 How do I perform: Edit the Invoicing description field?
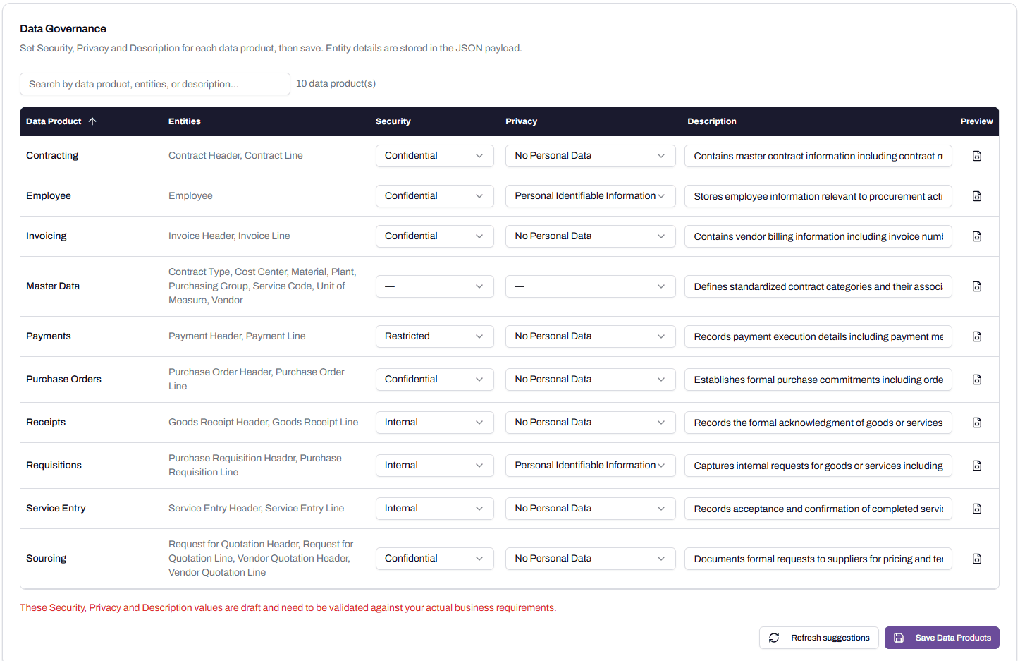pyautogui.click(x=818, y=236)
